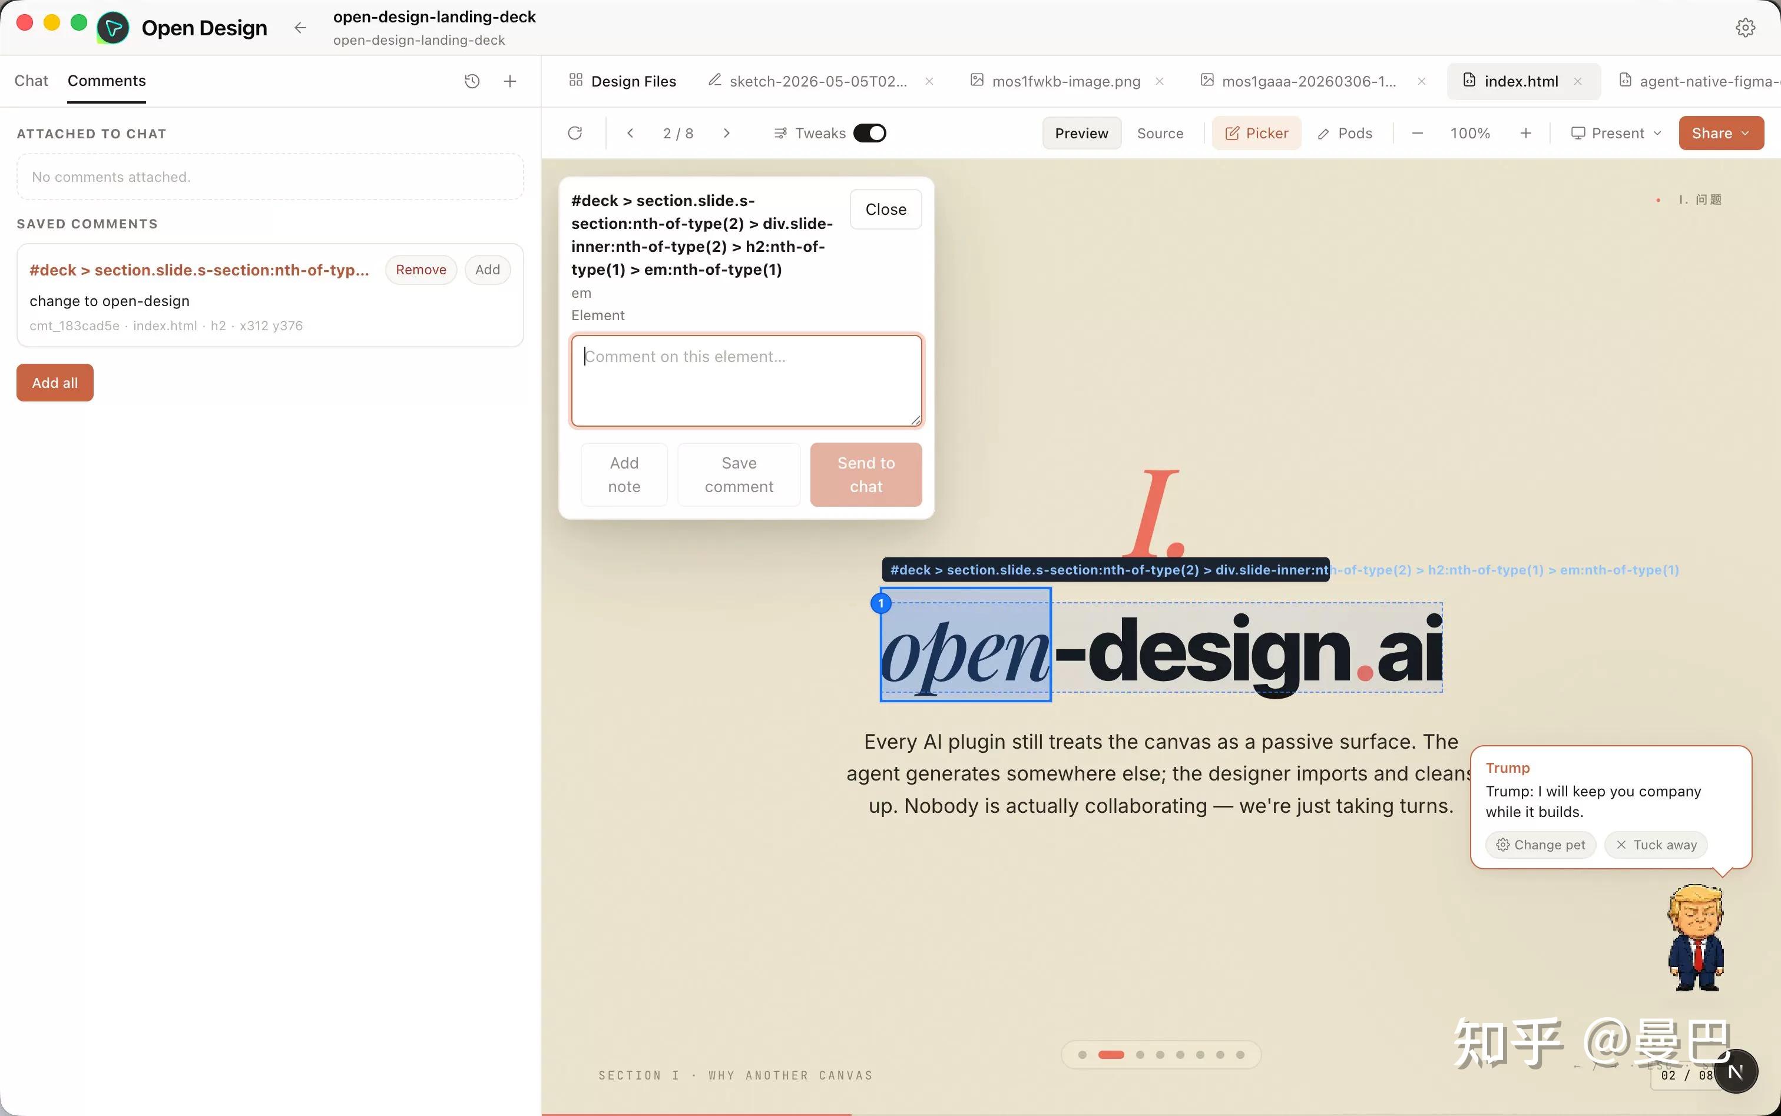Click the Add all button

pos(55,383)
